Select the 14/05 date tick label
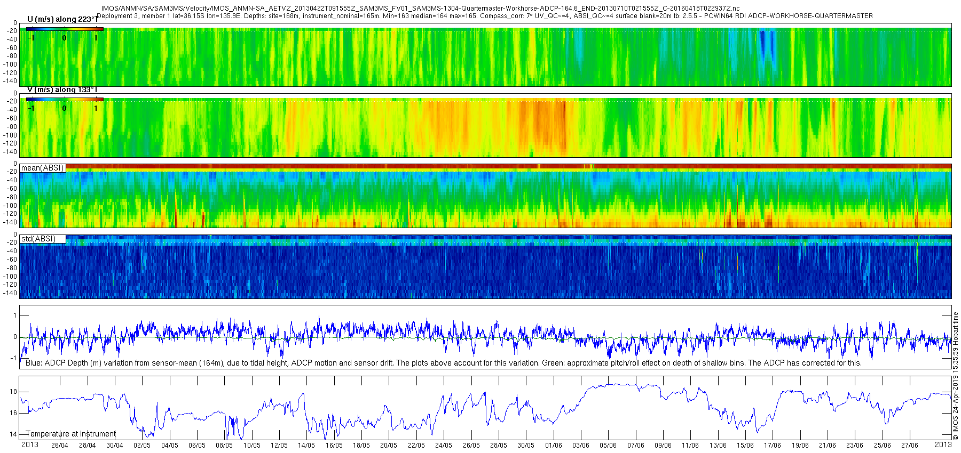 point(306,446)
